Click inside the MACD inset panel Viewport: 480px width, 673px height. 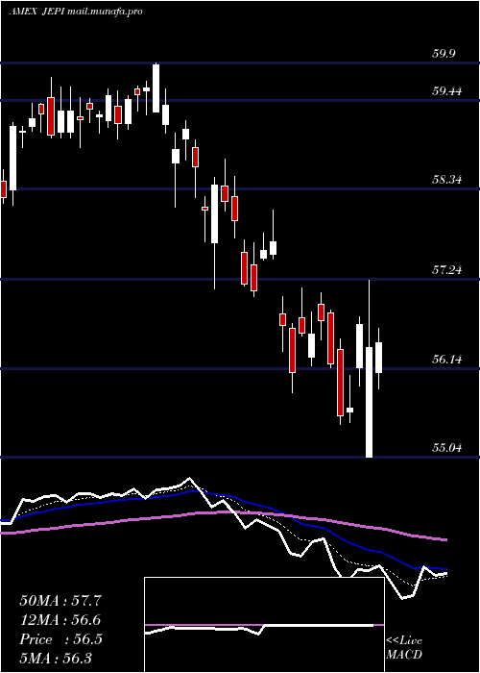(264, 625)
